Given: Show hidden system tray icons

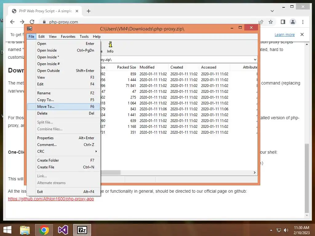Looking at the screenshot, I should (x=271, y=230).
